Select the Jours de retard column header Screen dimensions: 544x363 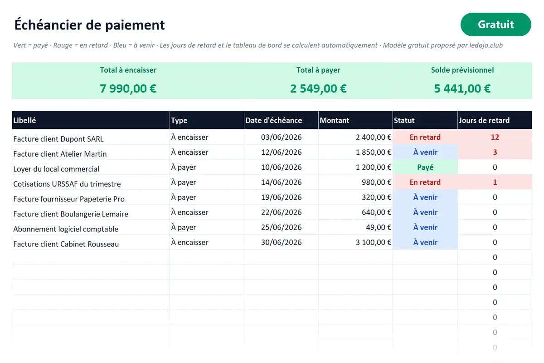click(495, 120)
